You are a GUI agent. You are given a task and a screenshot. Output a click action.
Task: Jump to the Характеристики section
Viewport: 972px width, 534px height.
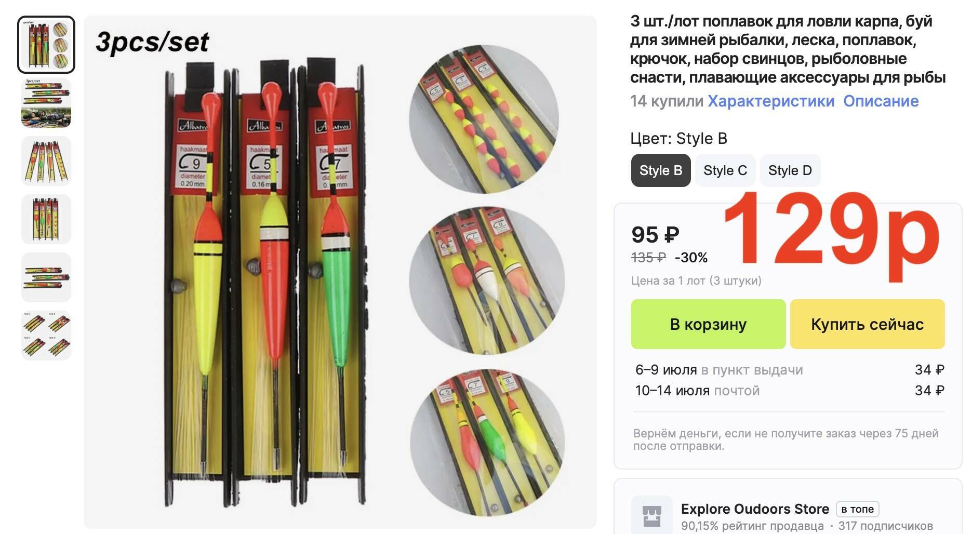click(x=771, y=101)
